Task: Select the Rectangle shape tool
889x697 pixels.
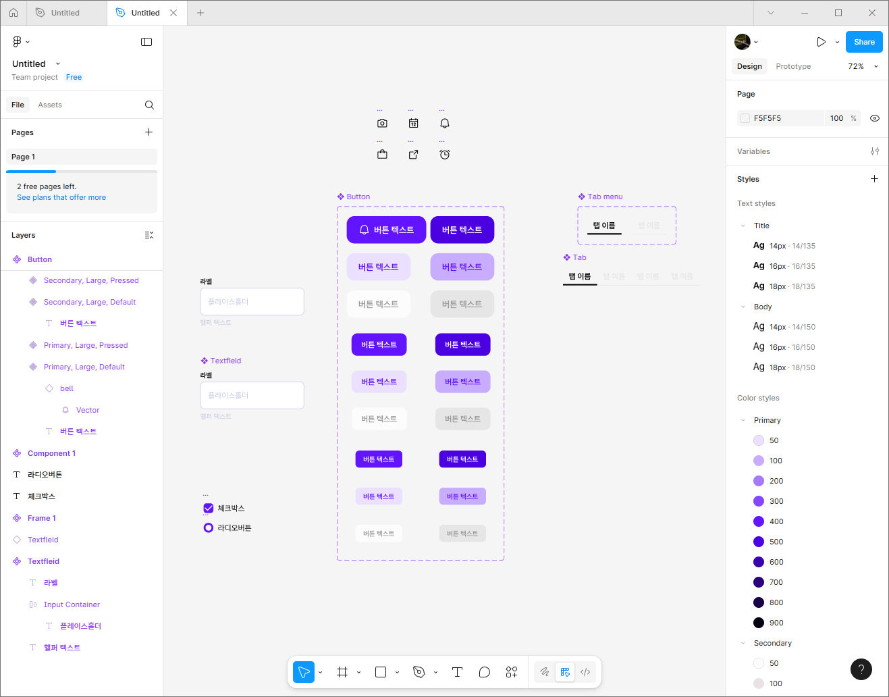Action: click(x=381, y=672)
